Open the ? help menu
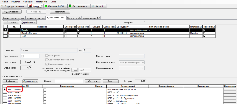Viewport: 237px width, 104px height. pyautogui.click(x=60, y=2)
